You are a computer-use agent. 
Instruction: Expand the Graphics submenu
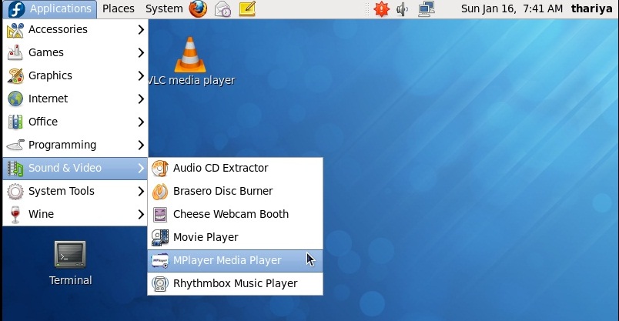[x=75, y=75]
